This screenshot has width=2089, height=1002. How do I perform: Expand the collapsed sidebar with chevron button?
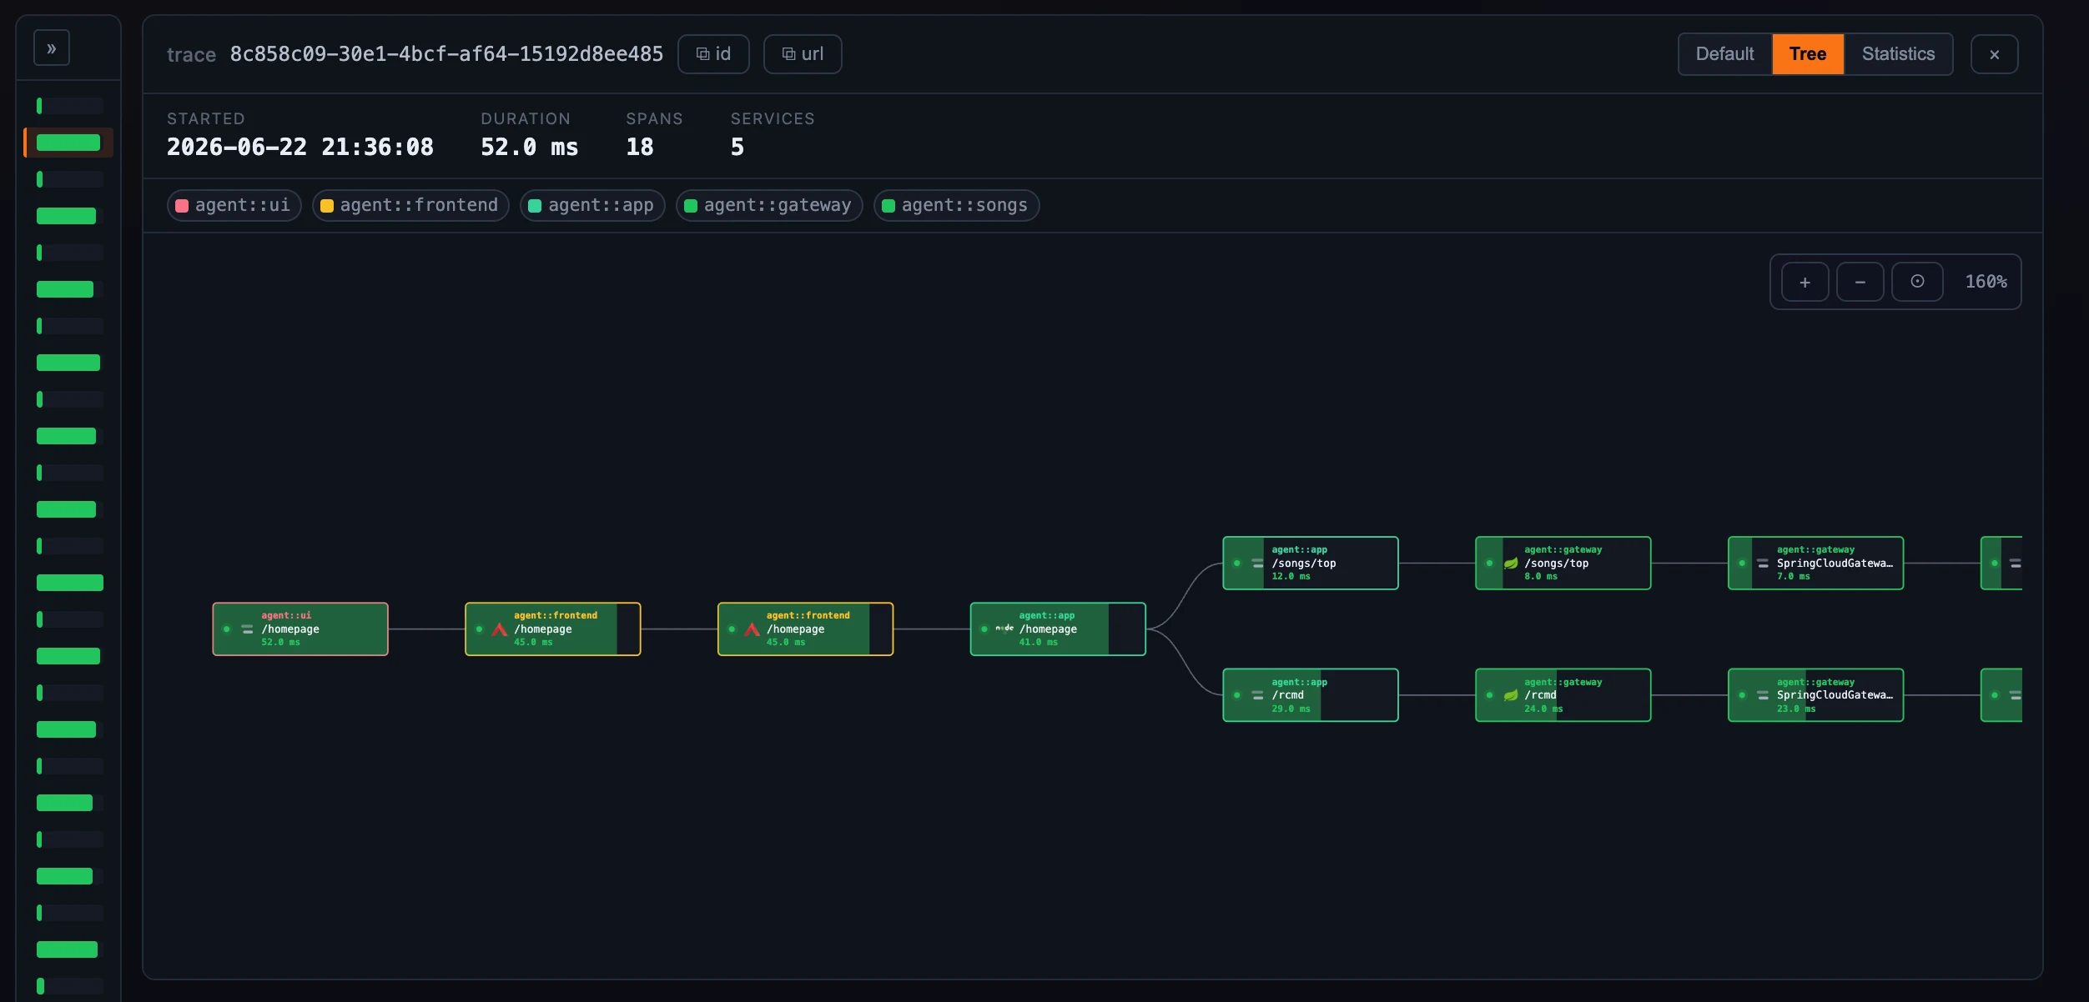tap(52, 48)
